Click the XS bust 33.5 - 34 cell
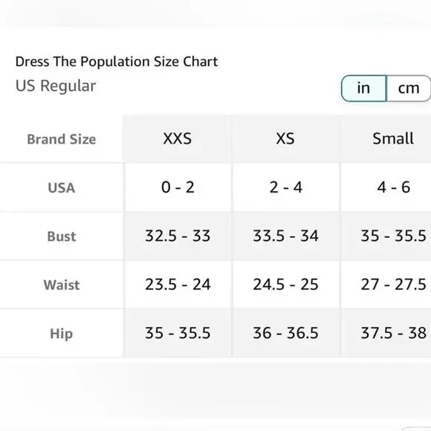431x431 pixels. 285,236
